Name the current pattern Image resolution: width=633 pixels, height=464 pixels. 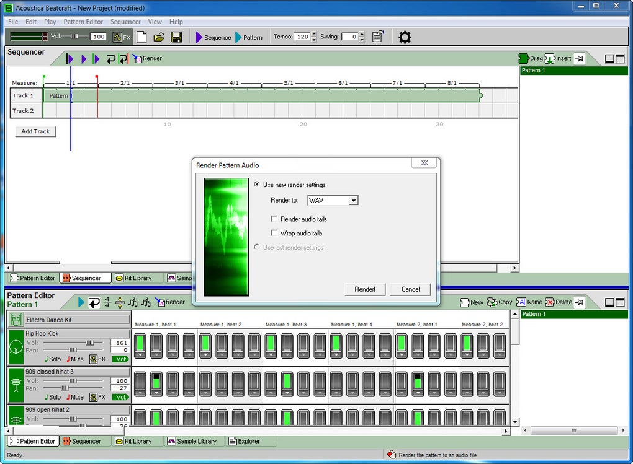point(529,302)
